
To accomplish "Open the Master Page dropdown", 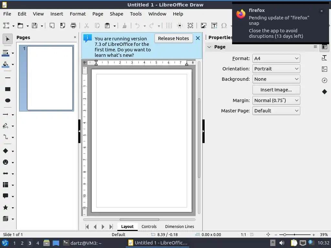I will pos(276,111).
